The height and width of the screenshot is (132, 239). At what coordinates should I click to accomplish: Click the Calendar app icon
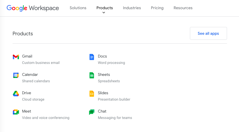16,75
